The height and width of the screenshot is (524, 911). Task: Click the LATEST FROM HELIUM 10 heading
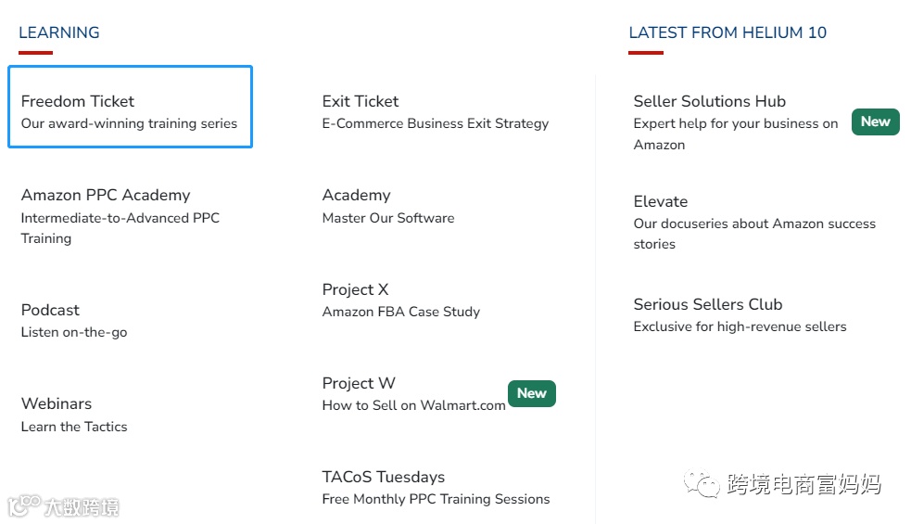[728, 32]
